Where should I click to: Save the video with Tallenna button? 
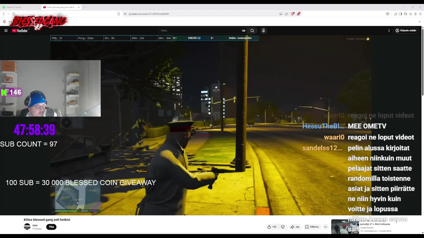[312, 227]
